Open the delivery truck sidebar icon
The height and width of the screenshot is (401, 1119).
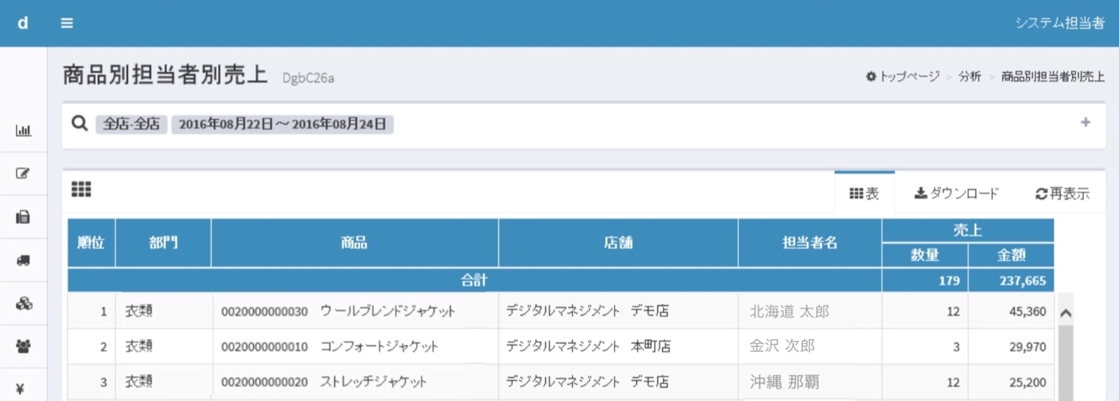[23, 260]
